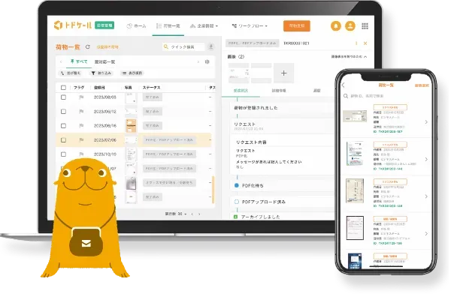Open the user account avatar icon
This screenshot has height=294, width=451.
click(350, 25)
